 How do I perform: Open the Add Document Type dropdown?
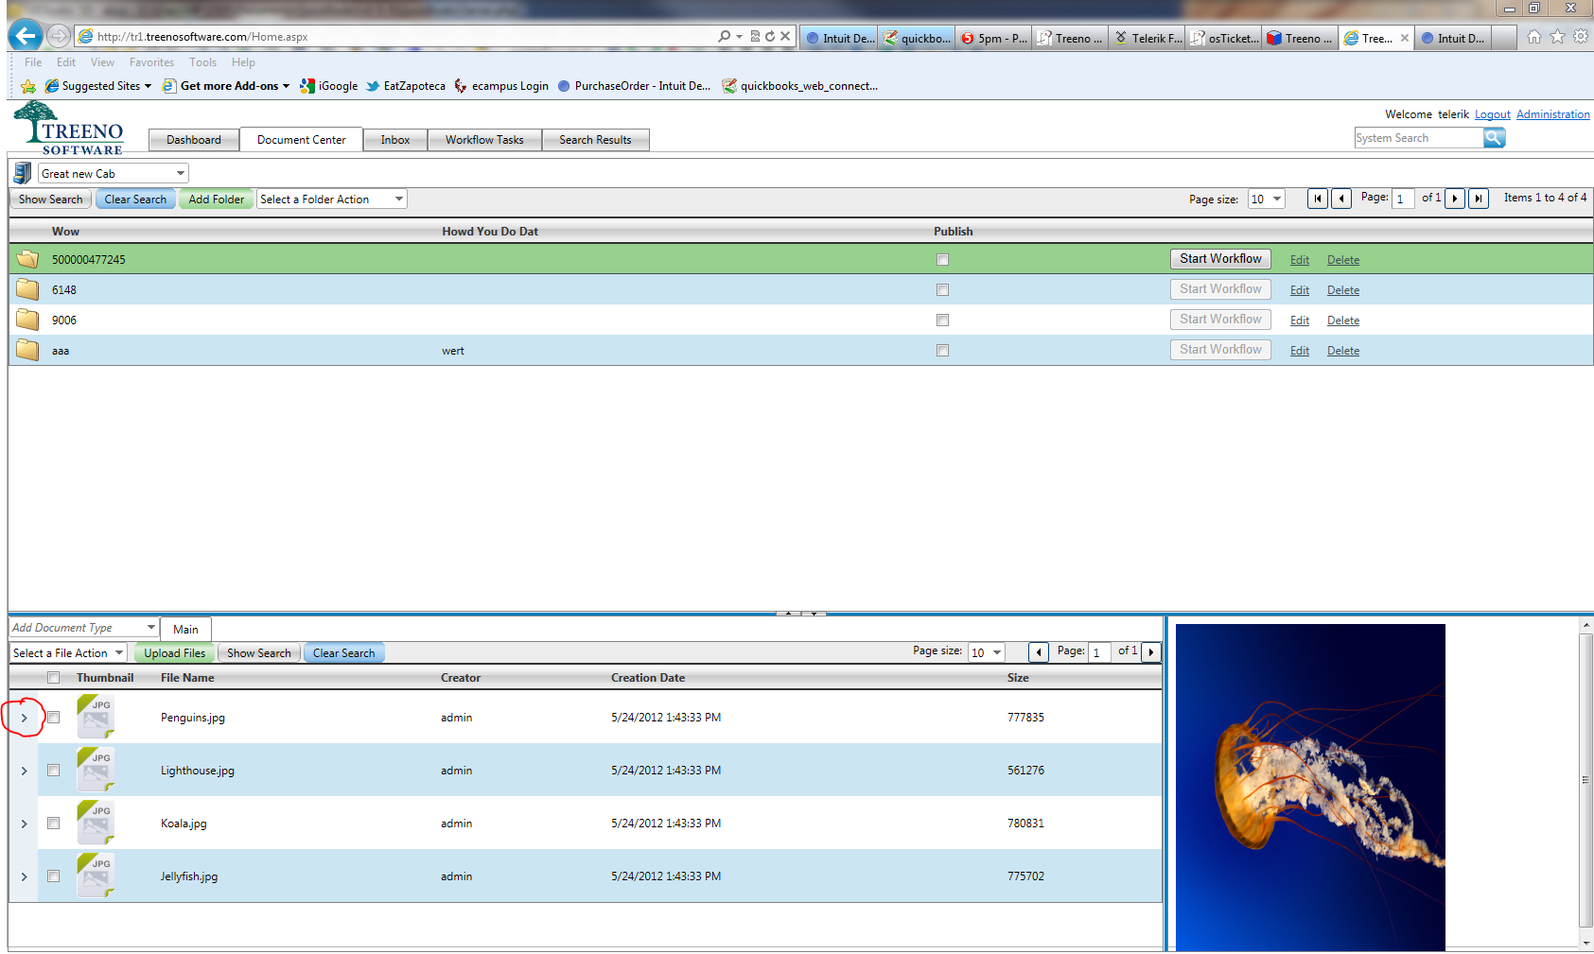[x=84, y=627]
